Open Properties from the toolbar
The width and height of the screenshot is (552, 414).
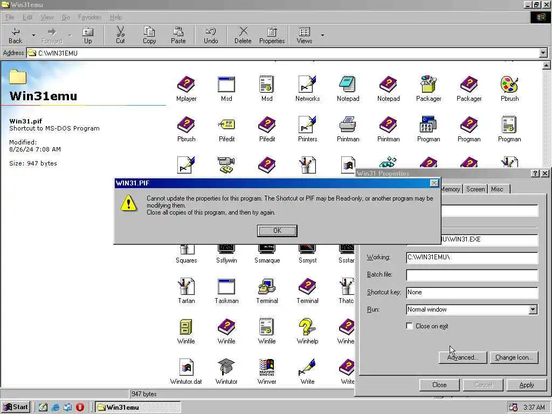(x=272, y=35)
